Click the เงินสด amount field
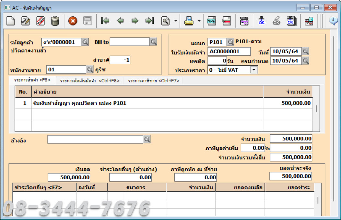The height and width of the screenshot is (220, 341). pos(69,177)
